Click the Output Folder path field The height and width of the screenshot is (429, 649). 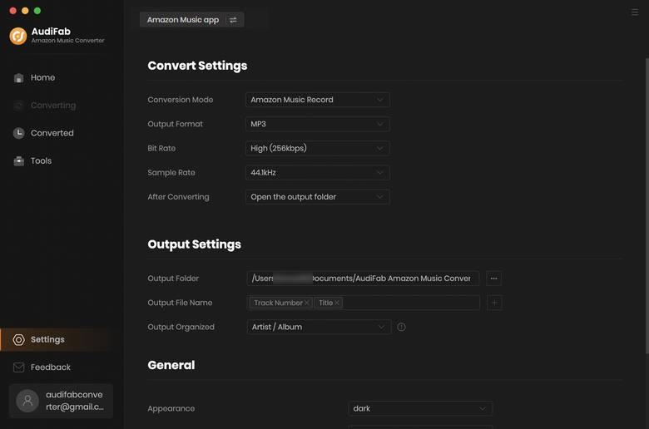[x=363, y=279]
